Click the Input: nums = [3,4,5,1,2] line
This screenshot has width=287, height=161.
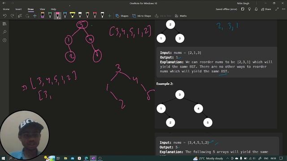tap(184, 143)
